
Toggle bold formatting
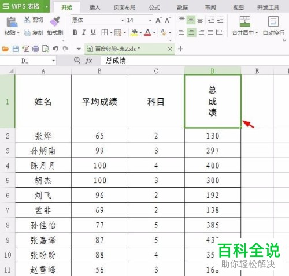pyautogui.click(x=75, y=32)
